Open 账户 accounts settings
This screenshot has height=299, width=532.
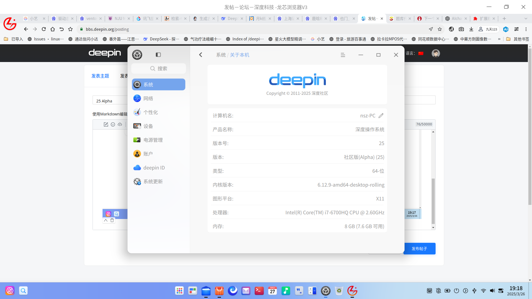point(158,154)
